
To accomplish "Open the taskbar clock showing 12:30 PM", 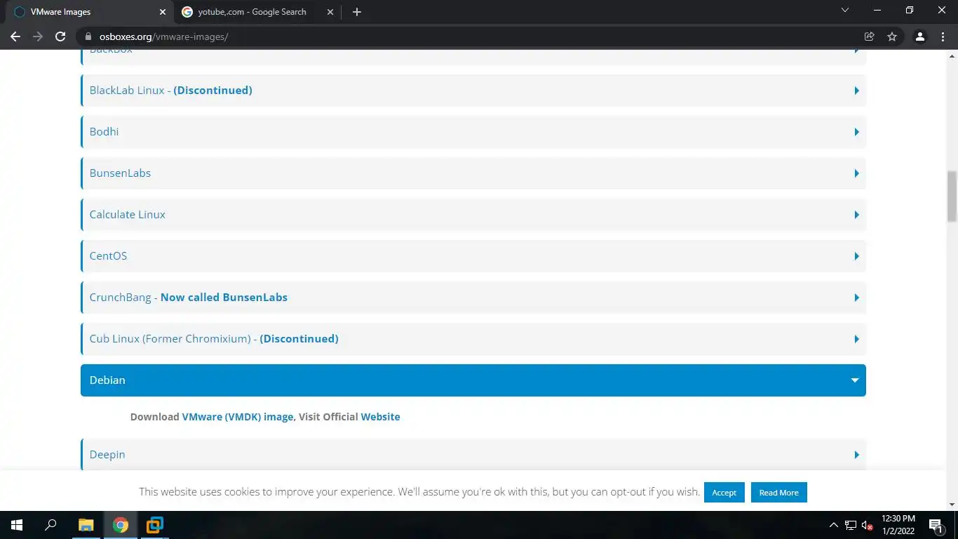I will tap(898, 525).
